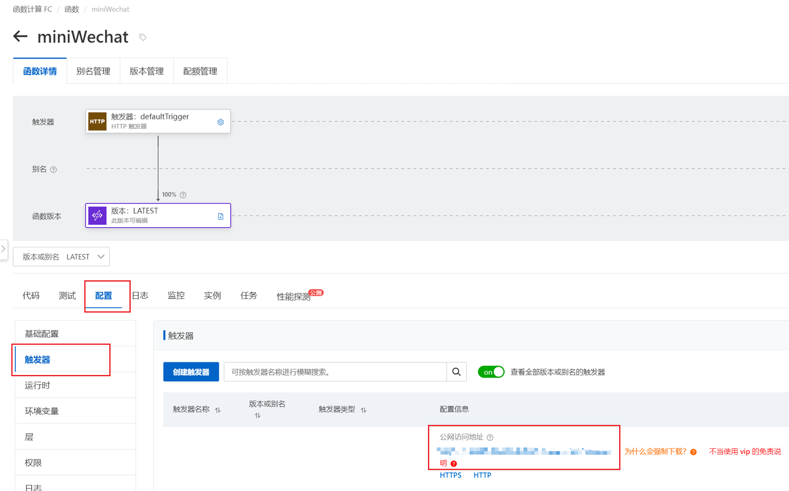
Task: Click the HTTP link under public address
Action: [482, 475]
